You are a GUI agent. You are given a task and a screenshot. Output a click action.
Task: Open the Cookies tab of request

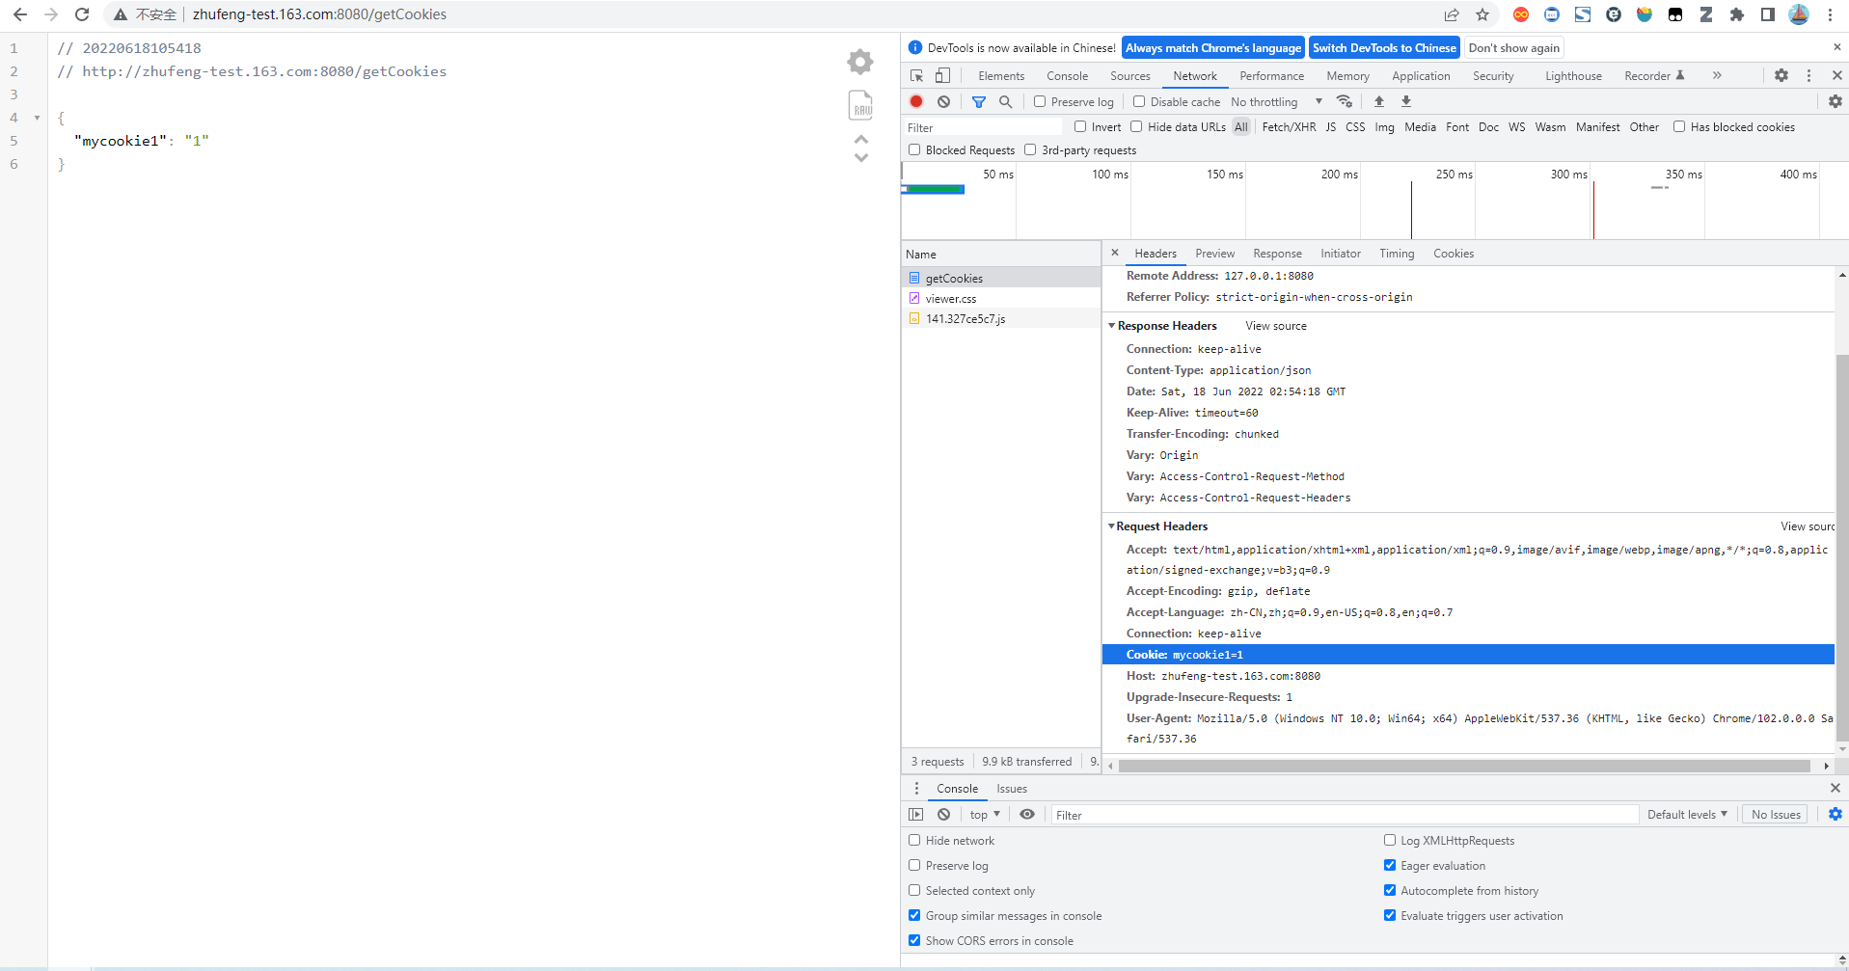tap(1453, 253)
